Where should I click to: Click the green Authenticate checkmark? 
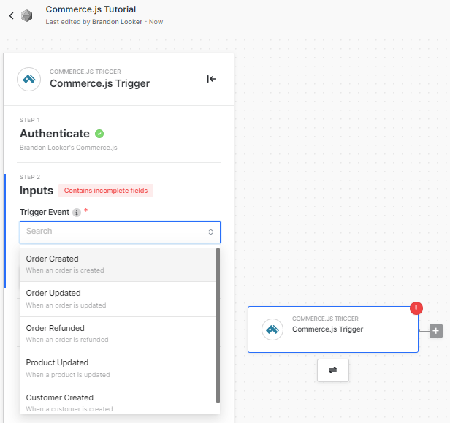99,134
